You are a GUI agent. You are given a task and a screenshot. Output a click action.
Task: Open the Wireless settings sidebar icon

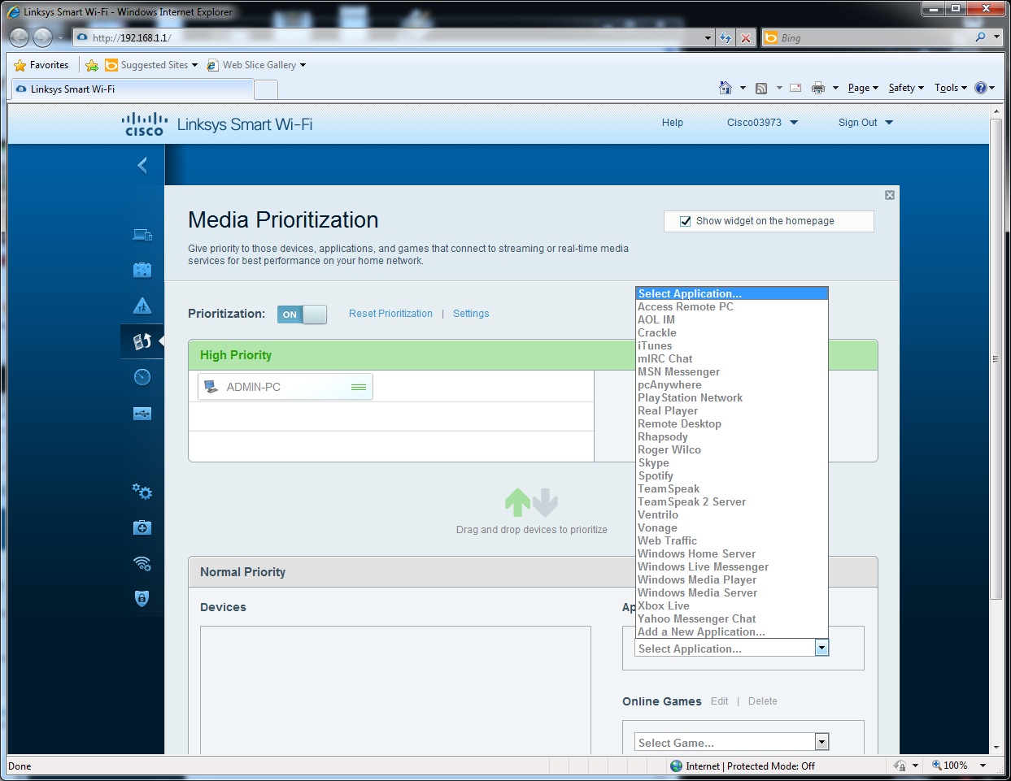pos(142,563)
